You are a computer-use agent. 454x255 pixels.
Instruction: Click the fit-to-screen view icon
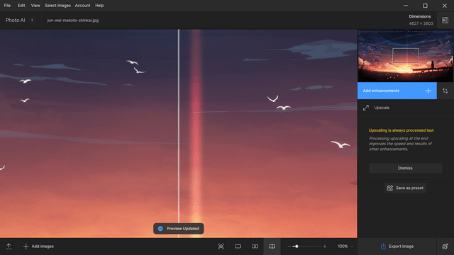click(x=221, y=246)
